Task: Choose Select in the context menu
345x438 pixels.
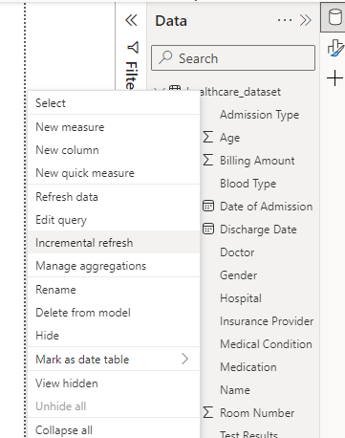Action: click(114, 103)
